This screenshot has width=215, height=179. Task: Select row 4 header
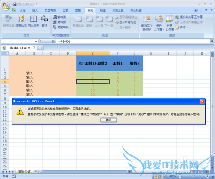[x=5, y=82]
